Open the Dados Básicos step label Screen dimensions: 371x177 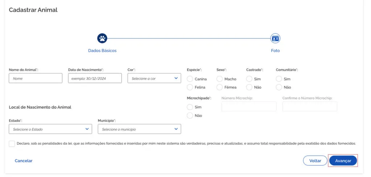(102, 51)
